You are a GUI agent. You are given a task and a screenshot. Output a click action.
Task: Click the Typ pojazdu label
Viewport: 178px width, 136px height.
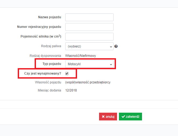(x=52, y=64)
